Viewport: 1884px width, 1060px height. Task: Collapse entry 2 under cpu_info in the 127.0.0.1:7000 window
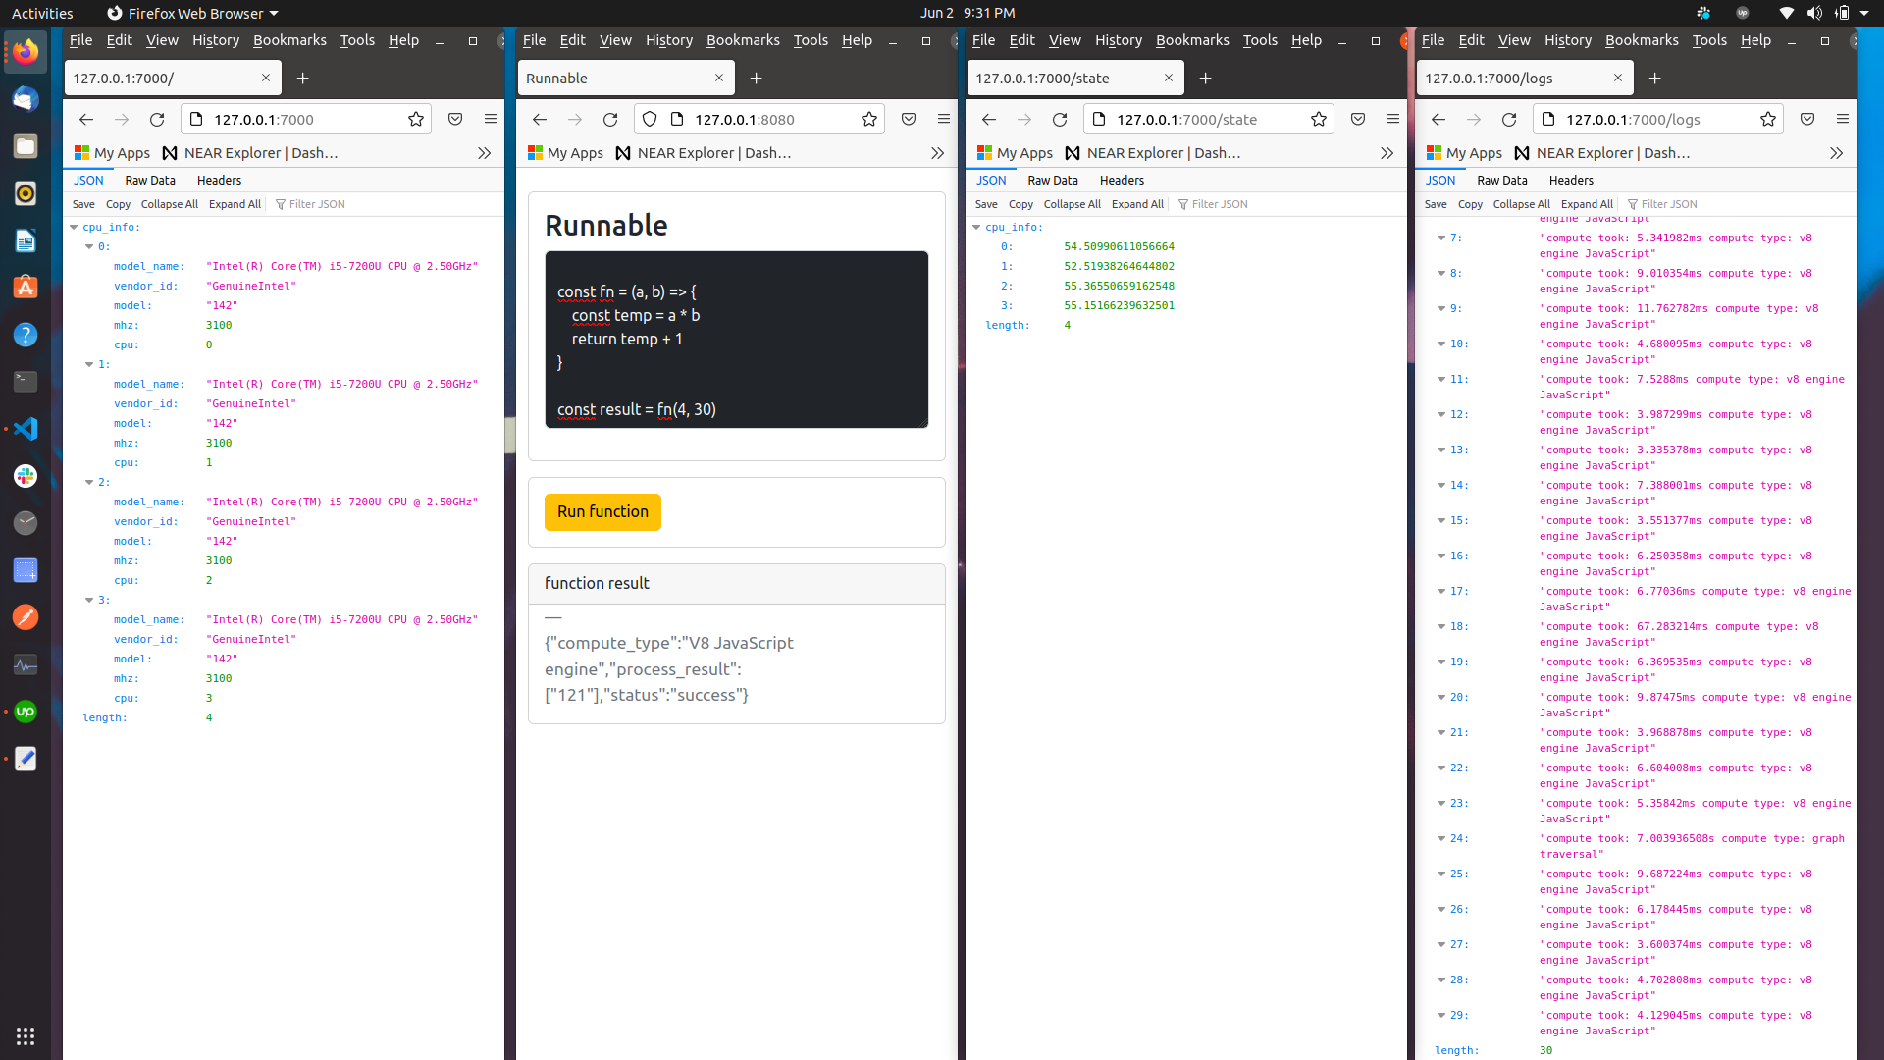point(89,482)
